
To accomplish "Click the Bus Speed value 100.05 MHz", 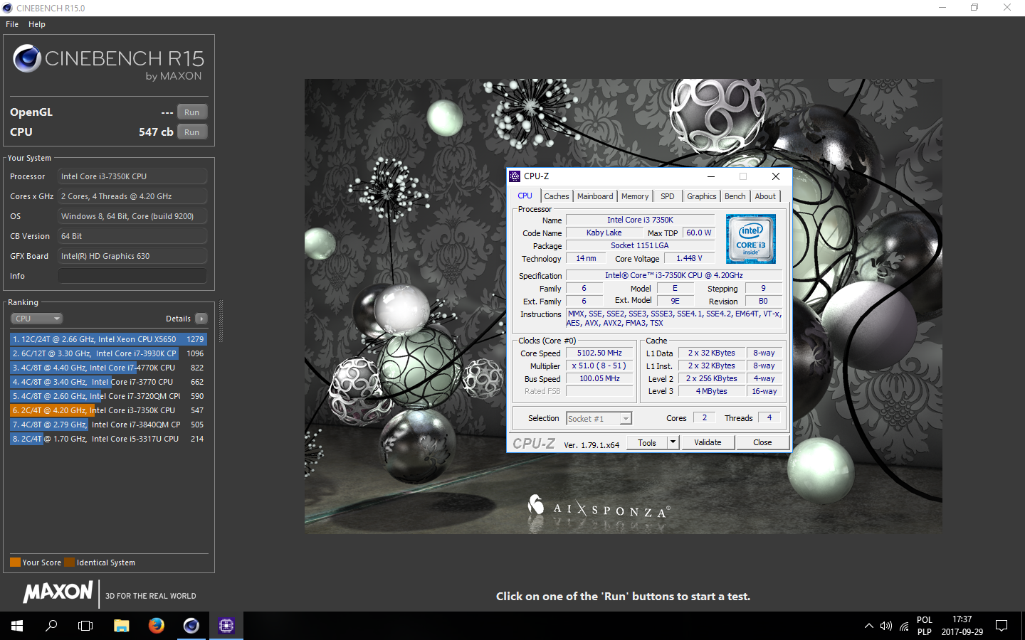I will [599, 379].
